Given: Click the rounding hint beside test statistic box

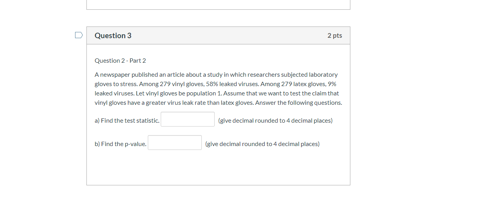Looking at the screenshot, I should [275, 121].
